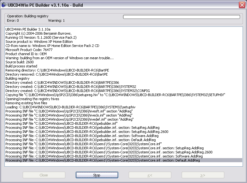
Task: Stop the running build process
Action: 97,175
